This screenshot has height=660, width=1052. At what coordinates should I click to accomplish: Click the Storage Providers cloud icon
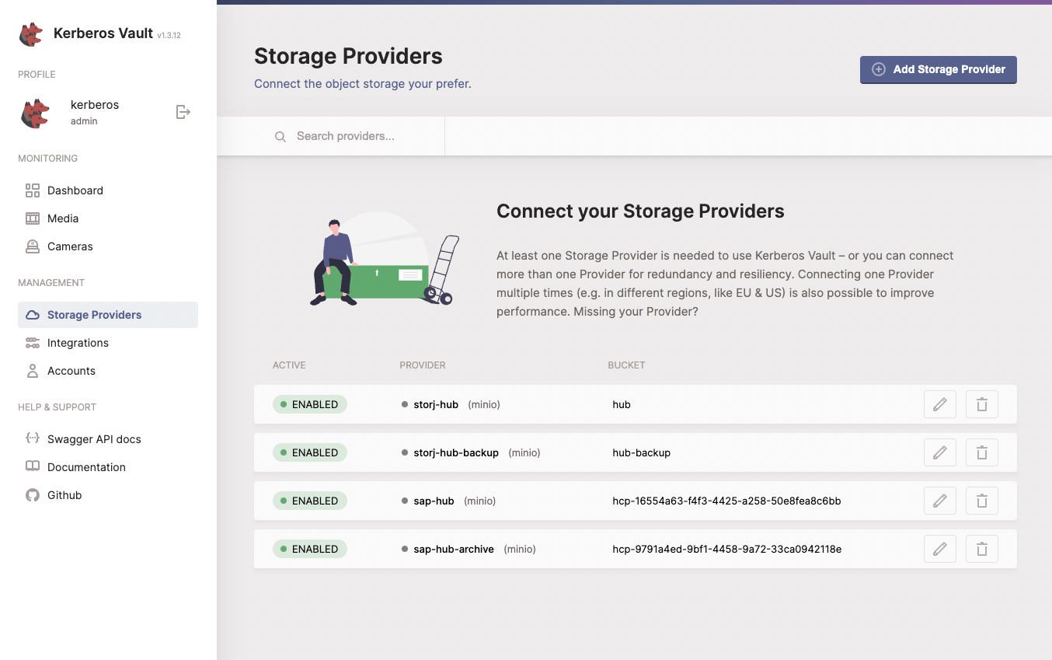(x=32, y=314)
